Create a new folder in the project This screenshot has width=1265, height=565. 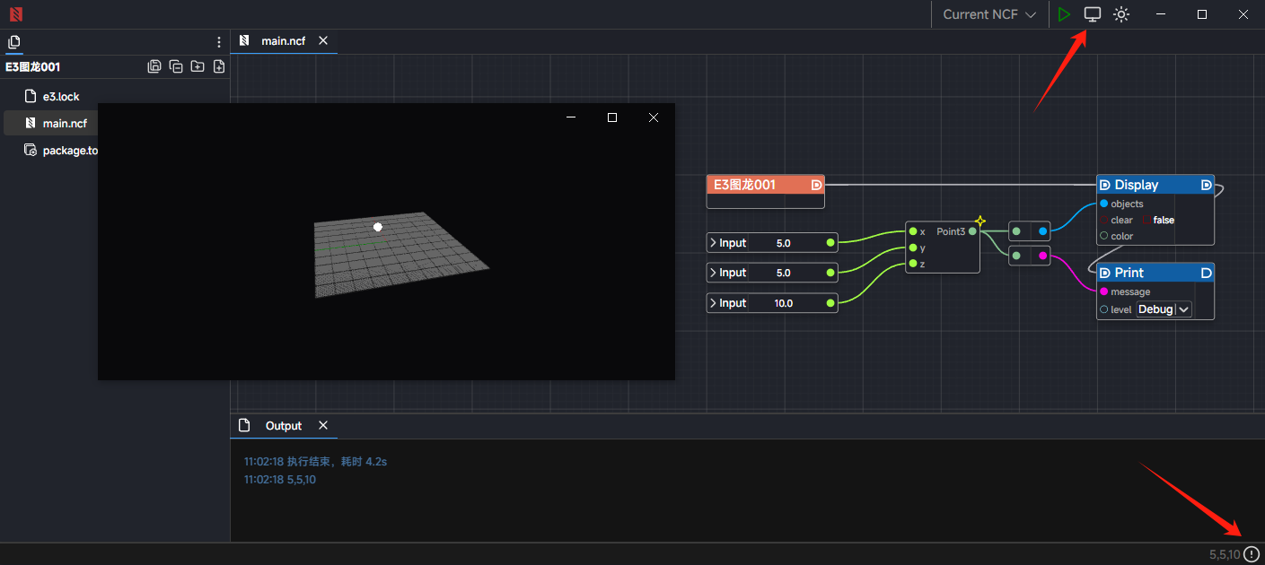[x=198, y=66]
